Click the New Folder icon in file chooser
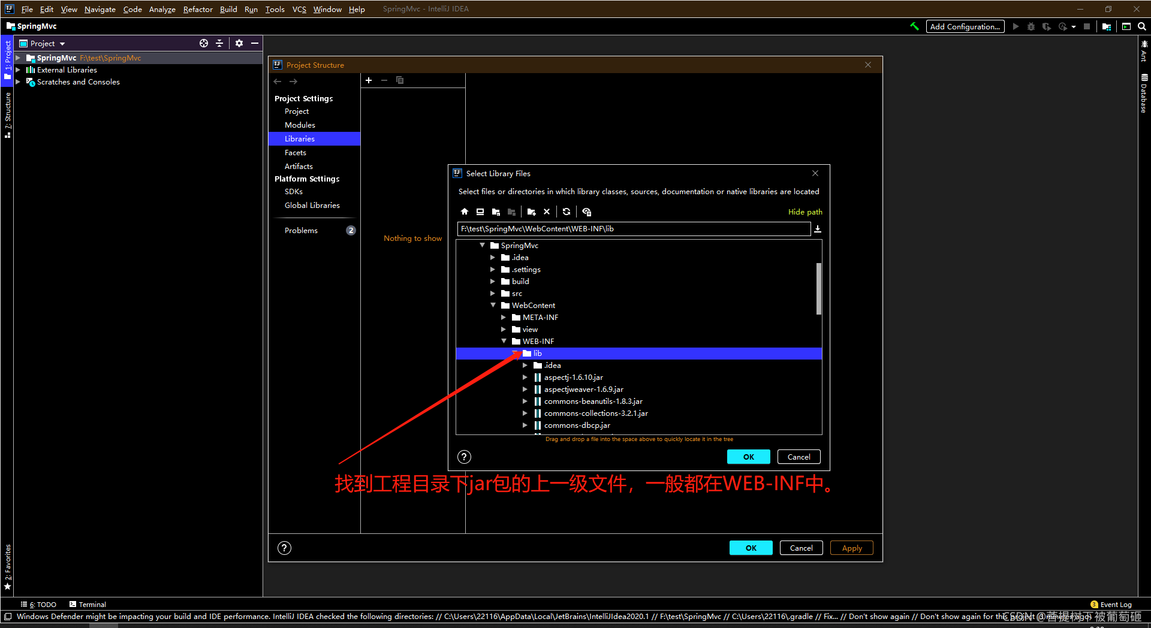The width and height of the screenshot is (1151, 628). point(531,212)
